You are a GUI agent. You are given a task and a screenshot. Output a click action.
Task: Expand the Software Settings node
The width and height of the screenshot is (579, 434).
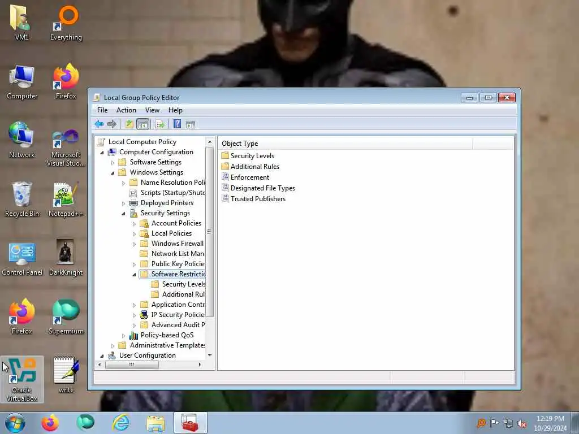pos(113,162)
